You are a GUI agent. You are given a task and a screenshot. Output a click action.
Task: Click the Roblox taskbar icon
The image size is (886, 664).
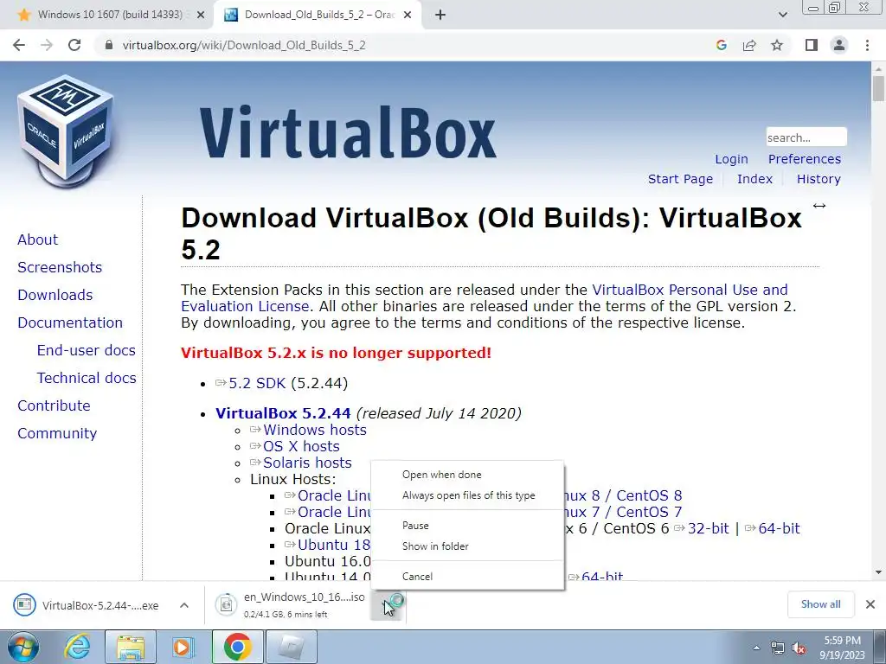pos(291,647)
